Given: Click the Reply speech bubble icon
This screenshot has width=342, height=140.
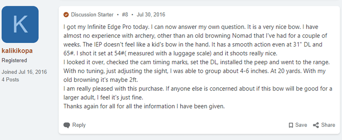Looking at the screenshot, I should click(x=66, y=125).
